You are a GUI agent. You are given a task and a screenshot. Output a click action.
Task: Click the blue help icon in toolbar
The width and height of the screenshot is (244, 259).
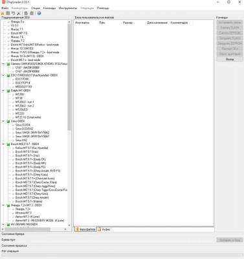(39, 14)
